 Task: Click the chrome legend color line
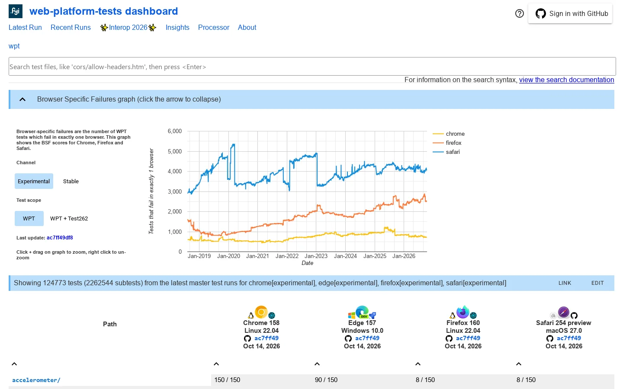[438, 134]
